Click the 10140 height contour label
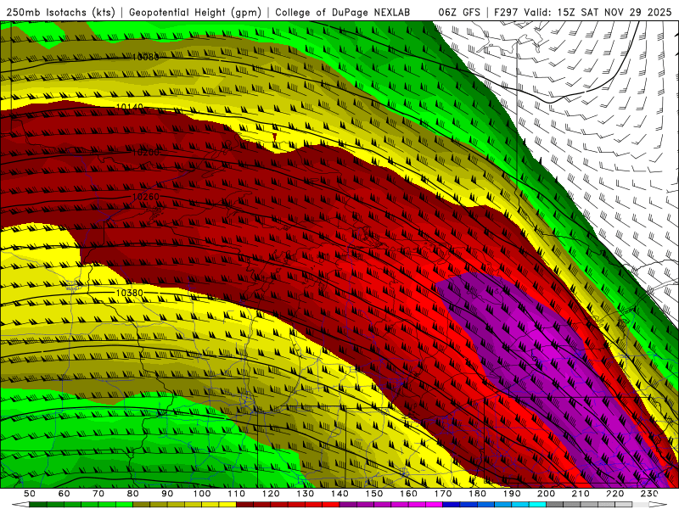 point(130,107)
